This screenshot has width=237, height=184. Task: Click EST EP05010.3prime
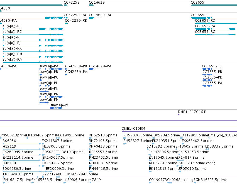[x=193, y=169]
